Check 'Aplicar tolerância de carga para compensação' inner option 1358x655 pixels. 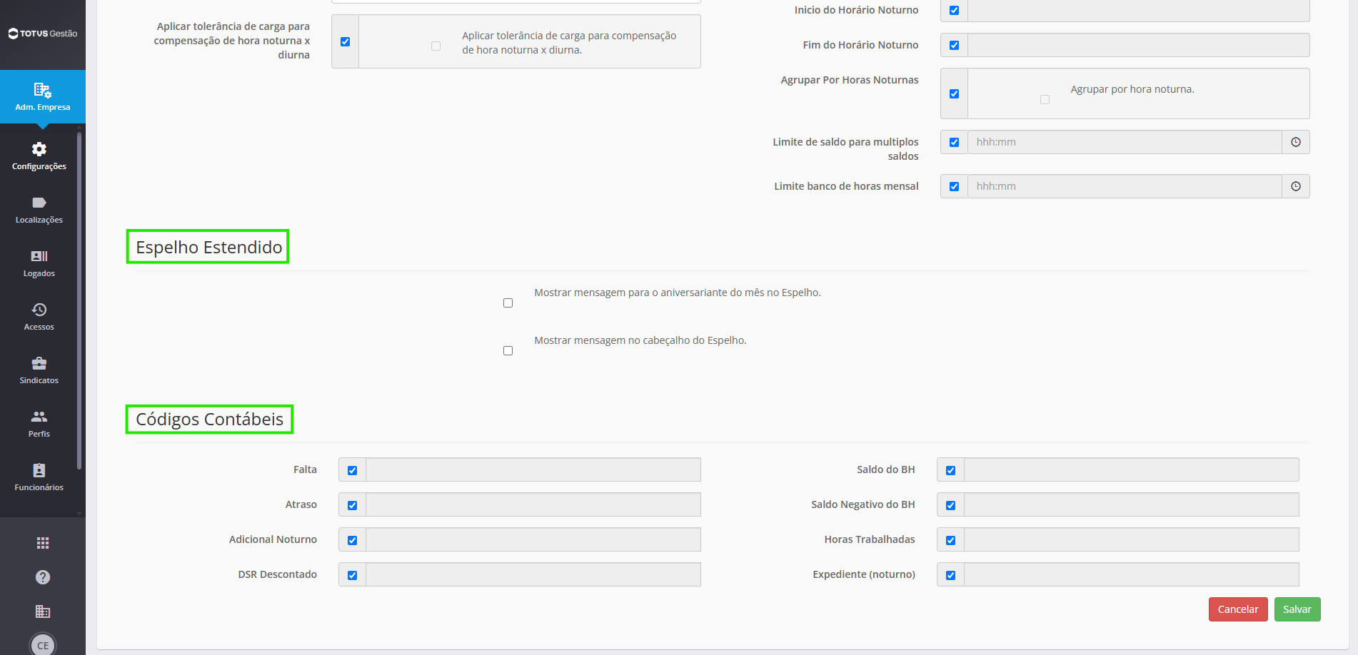[x=436, y=46]
